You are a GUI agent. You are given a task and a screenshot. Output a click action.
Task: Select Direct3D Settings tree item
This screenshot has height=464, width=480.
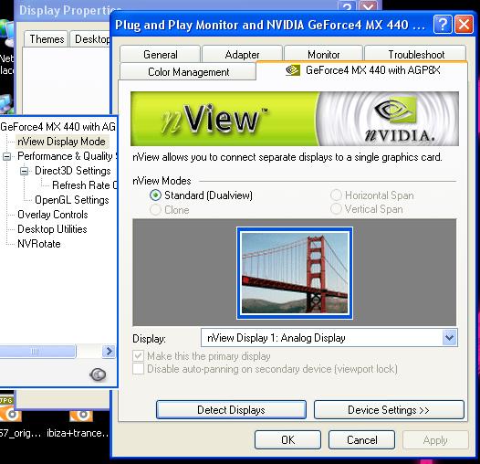click(x=73, y=171)
